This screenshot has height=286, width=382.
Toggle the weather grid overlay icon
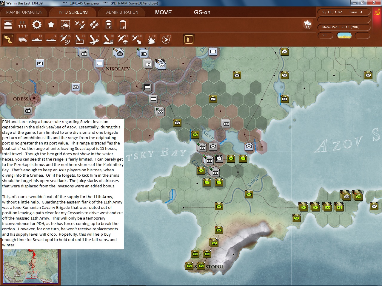(x=65, y=24)
